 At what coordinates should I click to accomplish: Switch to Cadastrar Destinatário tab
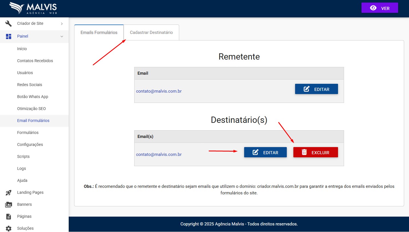click(151, 32)
